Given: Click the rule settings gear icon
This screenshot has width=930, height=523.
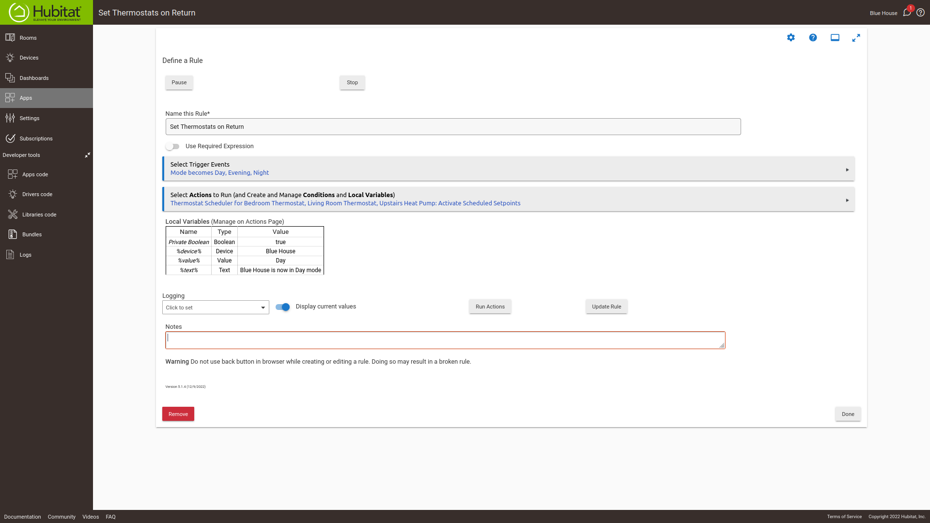Looking at the screenshot, I should coord(790,38).
